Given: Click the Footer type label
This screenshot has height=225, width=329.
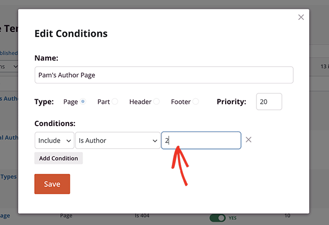Looking at the screenshot, I should 181,102.
